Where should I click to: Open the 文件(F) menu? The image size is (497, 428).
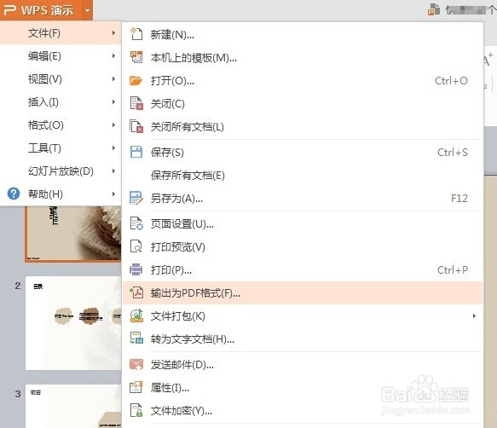point(61,32)
